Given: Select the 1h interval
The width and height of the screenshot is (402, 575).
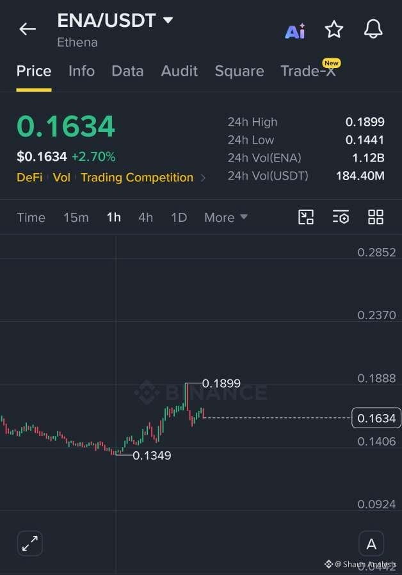Looking at the screenshot, I should pos(114,217).
